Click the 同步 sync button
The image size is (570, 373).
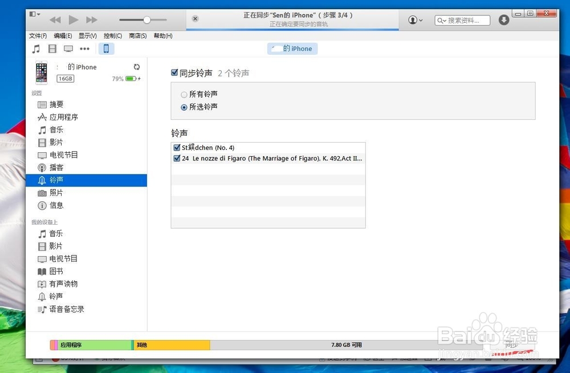(x=511, y=344)
